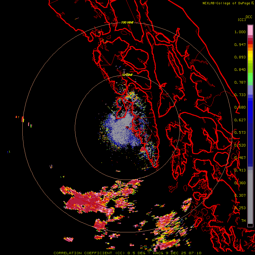Click the 0.5 DEG elevation text
Screen dimensions: 255x255
[136, 253]
